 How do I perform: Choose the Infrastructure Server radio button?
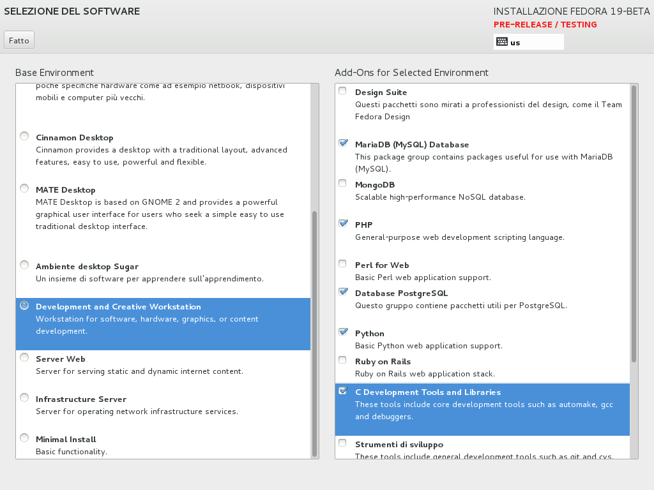pos(25,398)
